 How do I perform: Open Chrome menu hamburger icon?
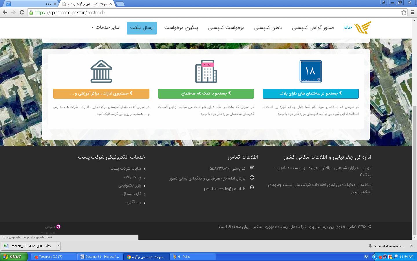pos(413,12)
